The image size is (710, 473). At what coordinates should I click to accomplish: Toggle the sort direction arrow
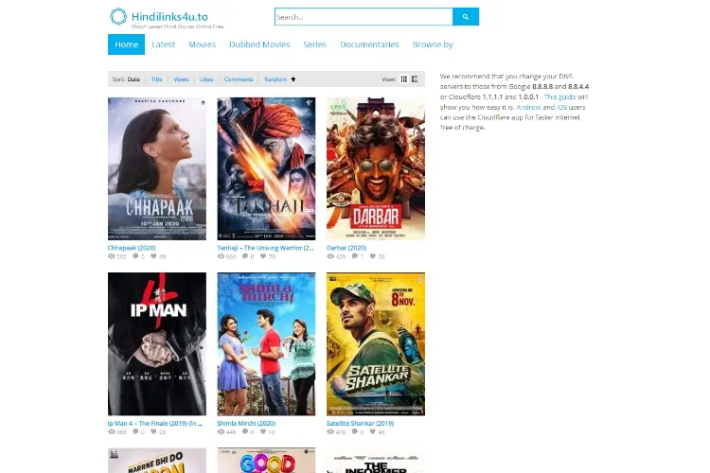(x=293, y=79)
